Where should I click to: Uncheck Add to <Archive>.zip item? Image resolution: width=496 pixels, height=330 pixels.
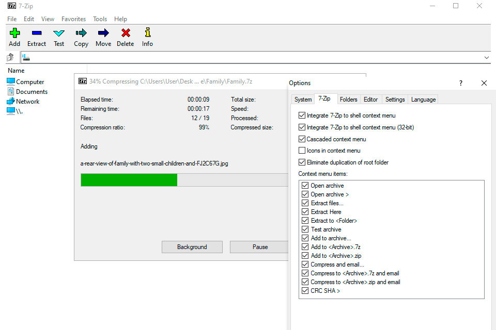[x=305, y=255]
